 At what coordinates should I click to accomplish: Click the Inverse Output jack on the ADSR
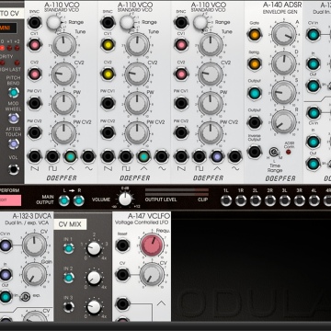(255, 152)
